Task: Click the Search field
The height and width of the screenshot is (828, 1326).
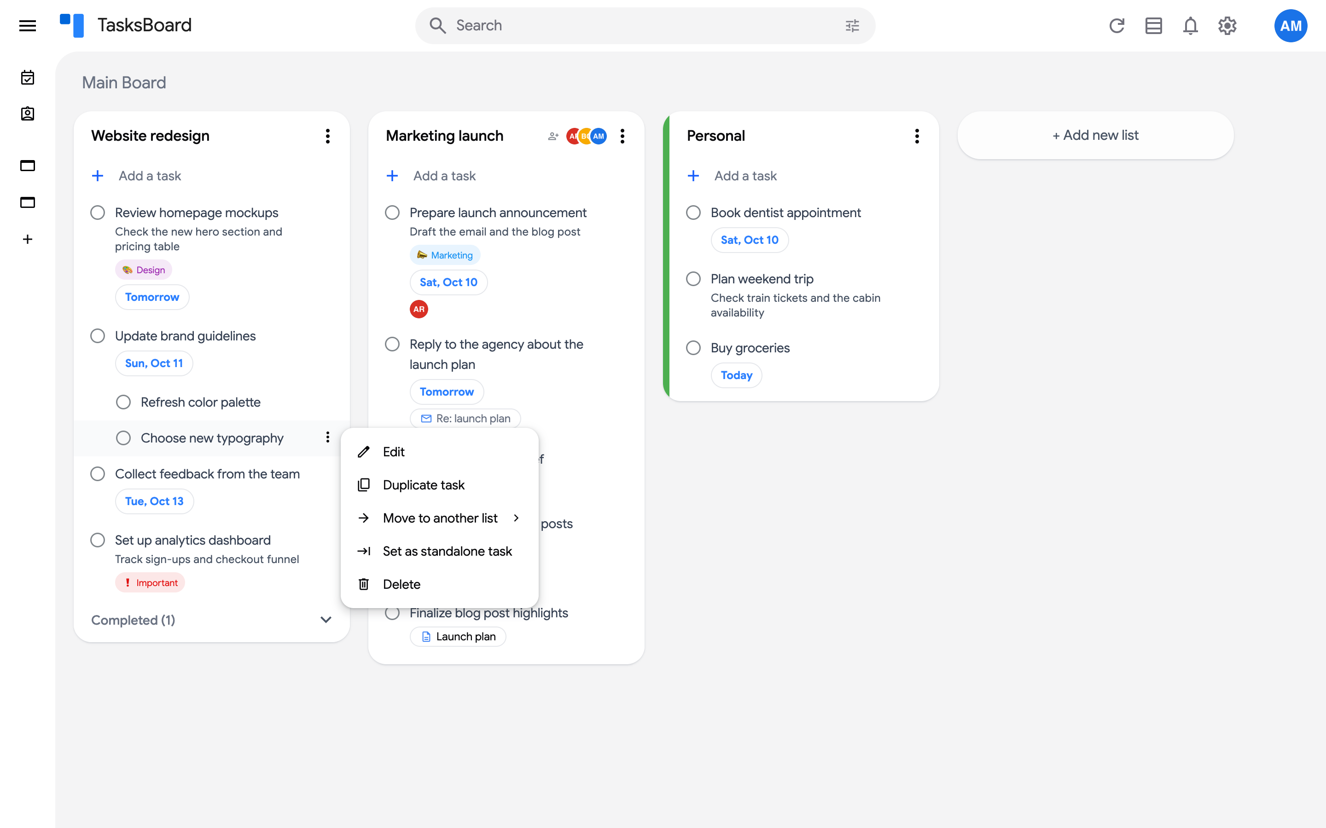Action: (645, 26)
